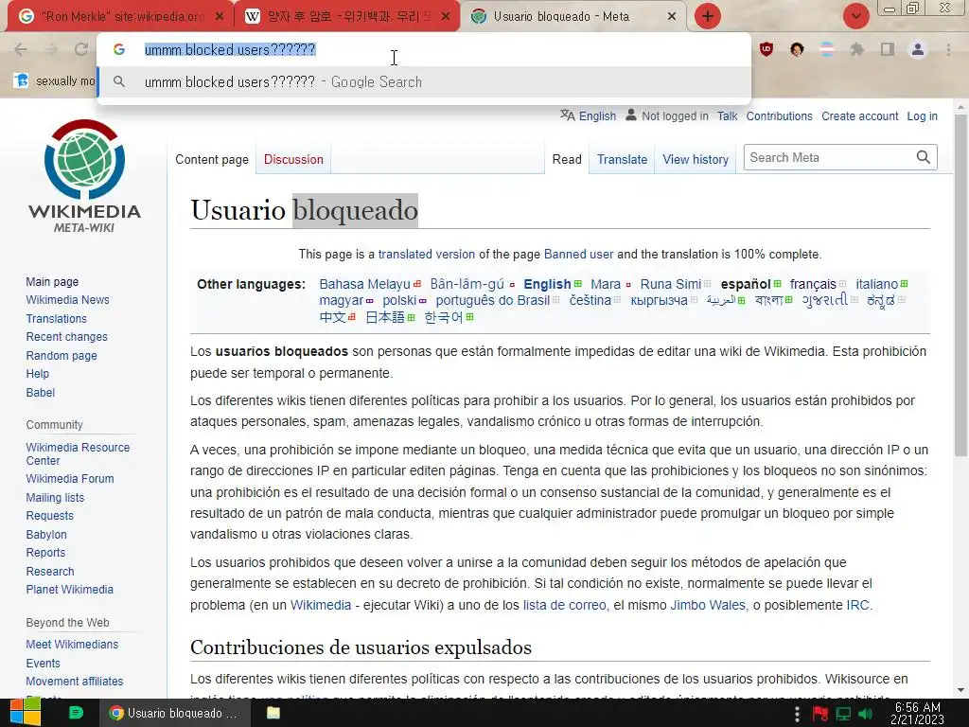Viewport: 969px width, 727px height.
Task: Click the red flag tray icon
Action: (820, 714)
